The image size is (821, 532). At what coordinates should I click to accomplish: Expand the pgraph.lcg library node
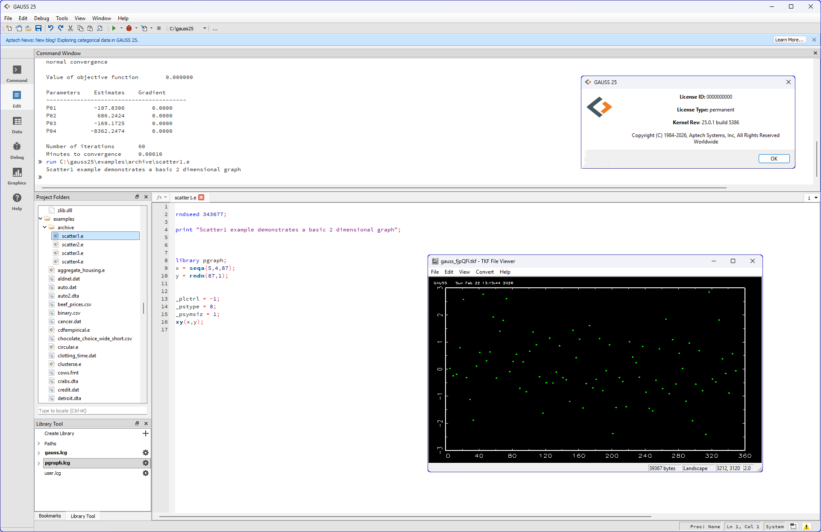[x=39, y=463]
